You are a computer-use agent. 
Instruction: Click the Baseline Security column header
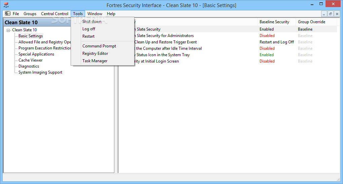[x=276, y=22]
